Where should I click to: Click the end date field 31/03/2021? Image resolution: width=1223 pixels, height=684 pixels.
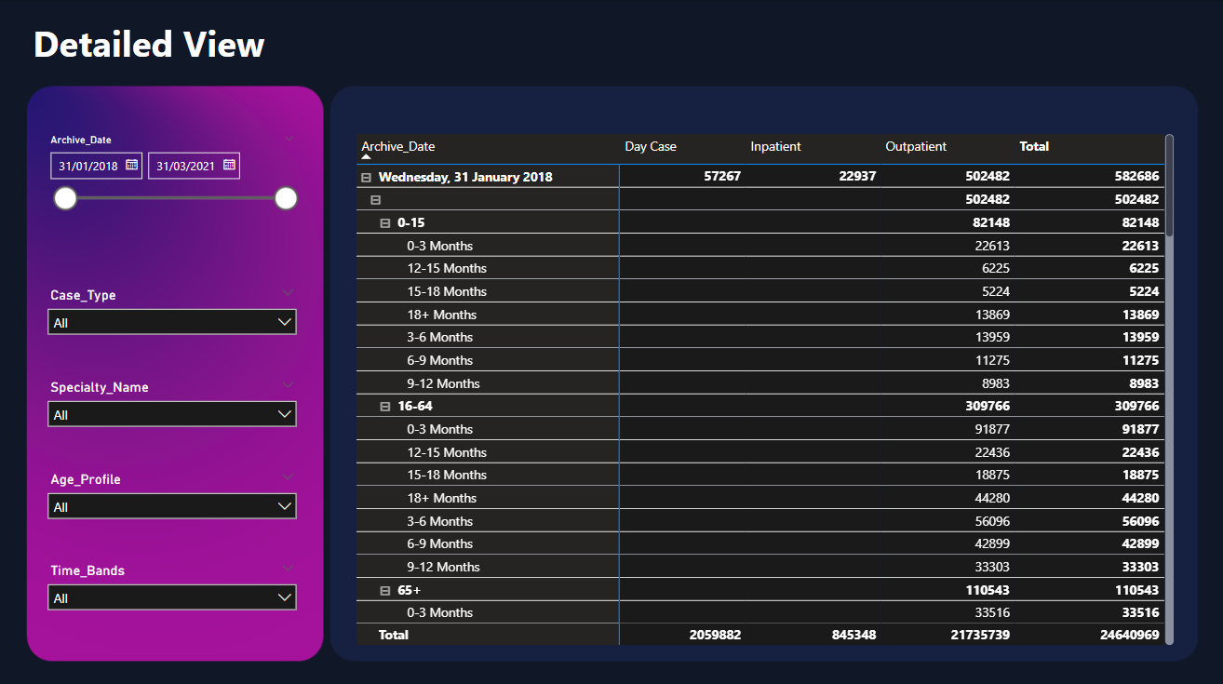click(185, 167)
